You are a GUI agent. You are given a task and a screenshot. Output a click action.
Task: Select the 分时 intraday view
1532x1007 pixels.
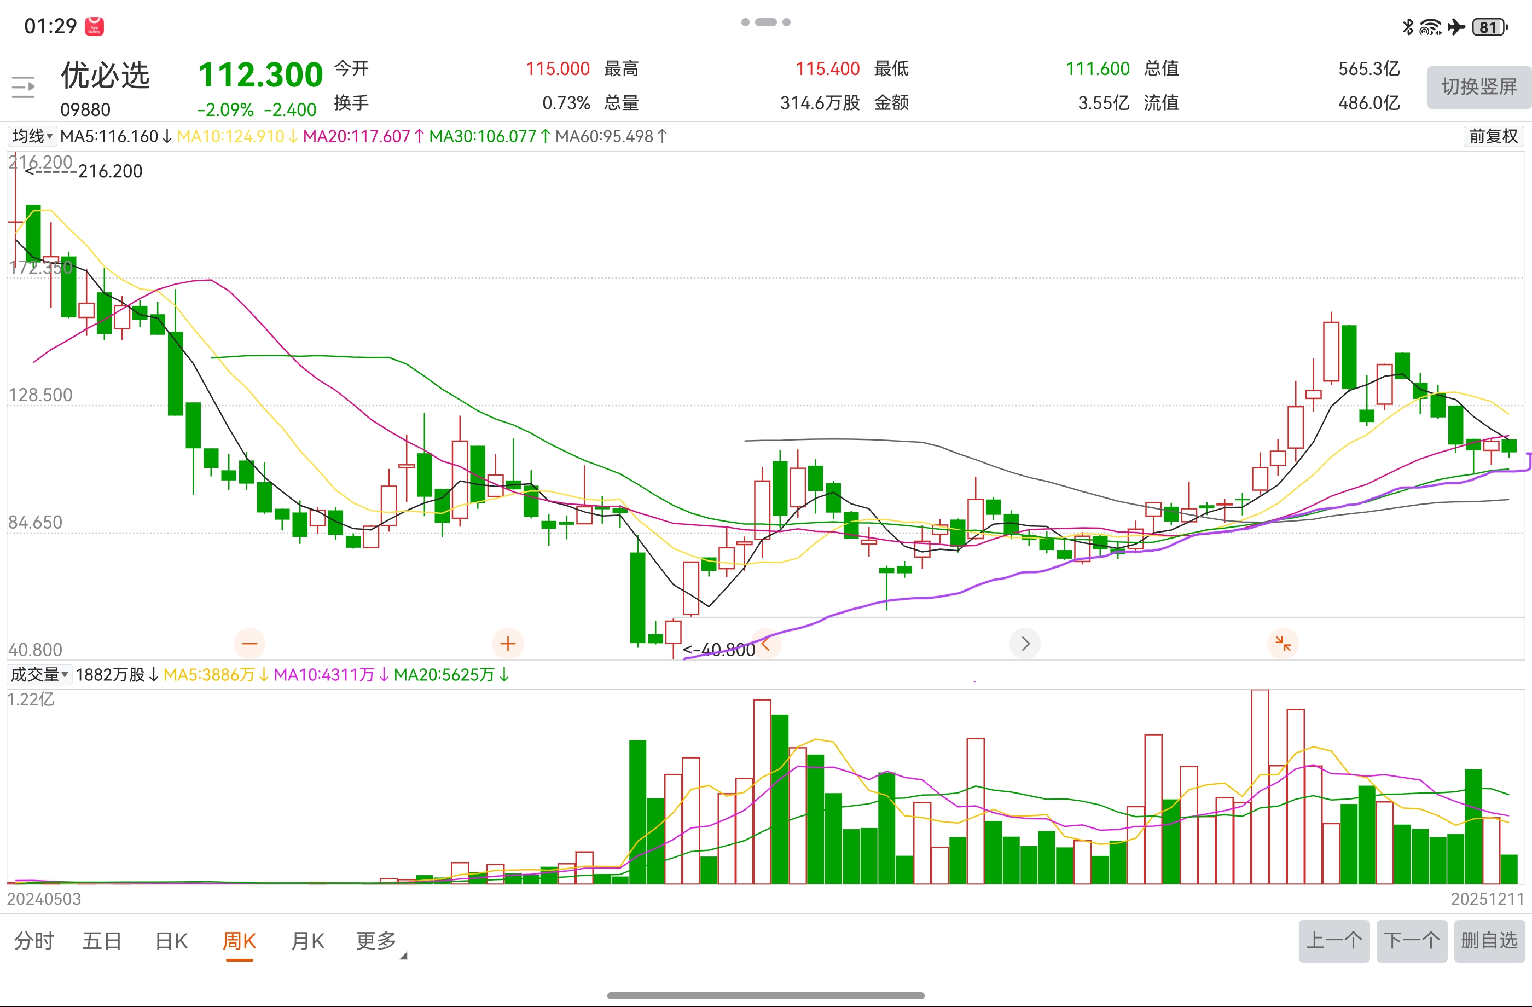click(x=34, y=941)
